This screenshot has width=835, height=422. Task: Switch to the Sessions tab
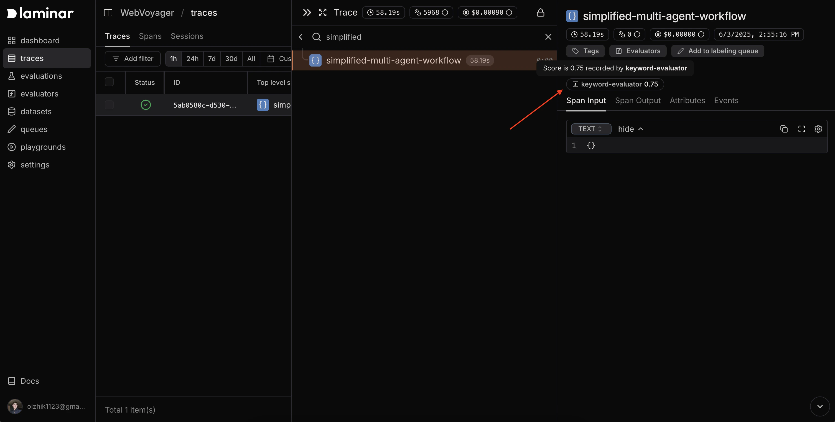click(x=187, y=36)
